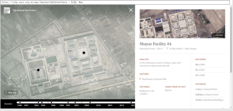This screenshot has width=233, height=111.
Task: Click the timeline slider track near 2011
Action: coord(110,103)
